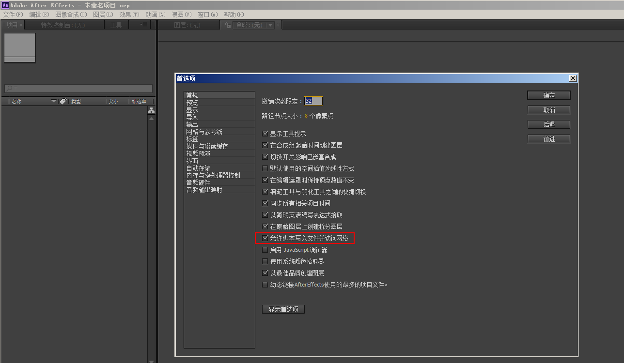Close the 项目 panel tab with its x
Viewport: 624px width, 363px height.
[x=21, y=25]
